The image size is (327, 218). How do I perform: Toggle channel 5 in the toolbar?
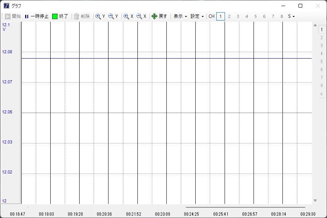pyautogui.click(x=255, y=16)
